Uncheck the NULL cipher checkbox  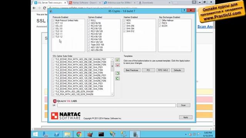(x=89, y=20)
